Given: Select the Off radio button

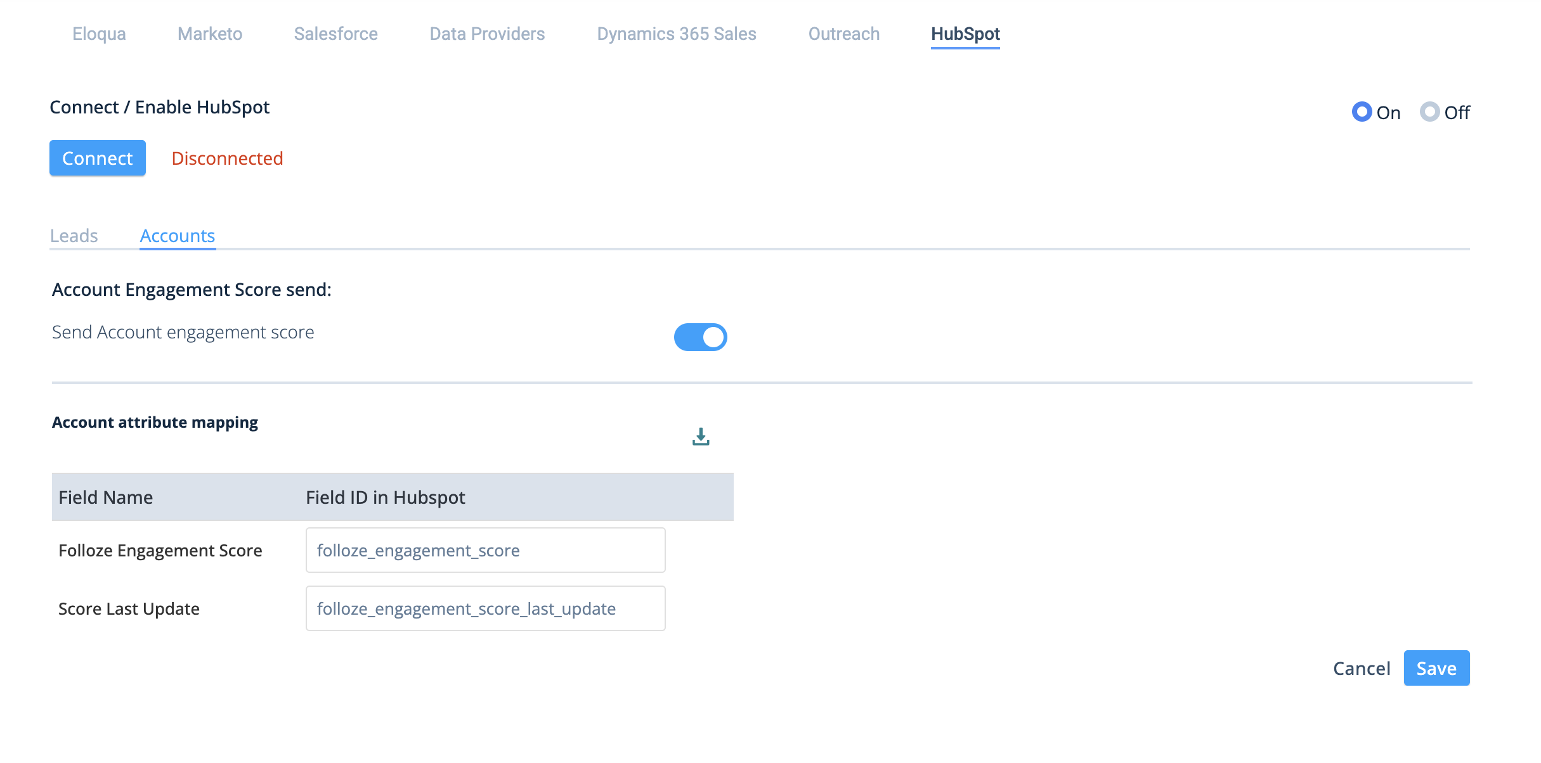Looking at the screenshot, I should coord(1429,112).
